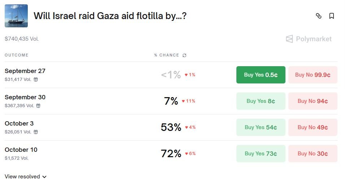Open the sailboat market thumbnail image
Viewport: 345px width, 191px height.
(16, 16)
